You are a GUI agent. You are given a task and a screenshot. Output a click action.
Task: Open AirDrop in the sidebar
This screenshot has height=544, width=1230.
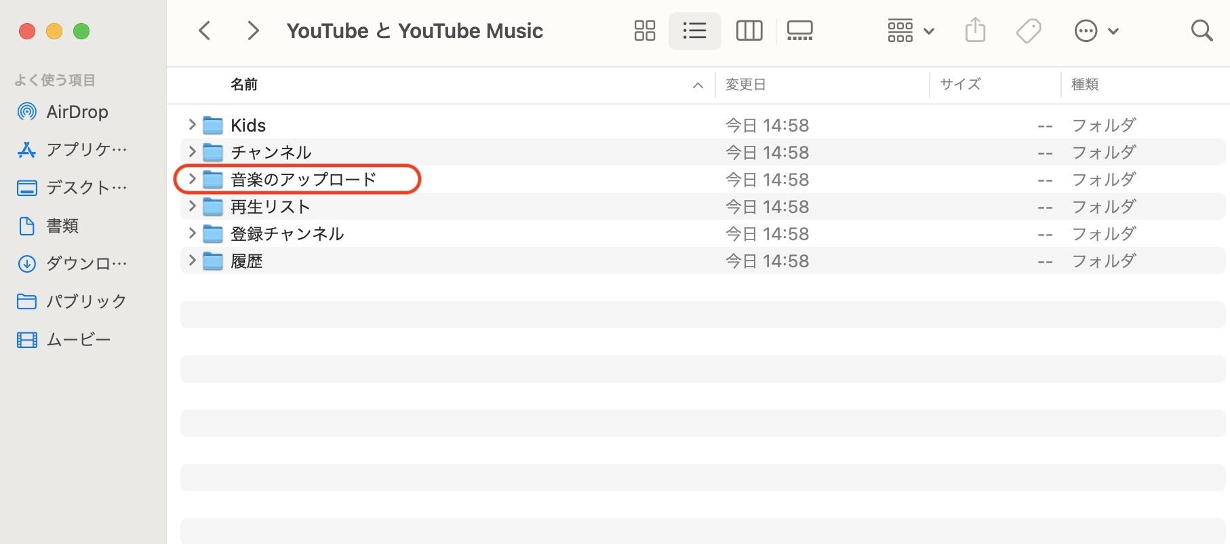click(x=62, y=112)
